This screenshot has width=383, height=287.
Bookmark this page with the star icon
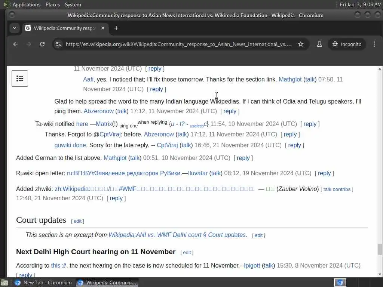[x=301, y=44]
